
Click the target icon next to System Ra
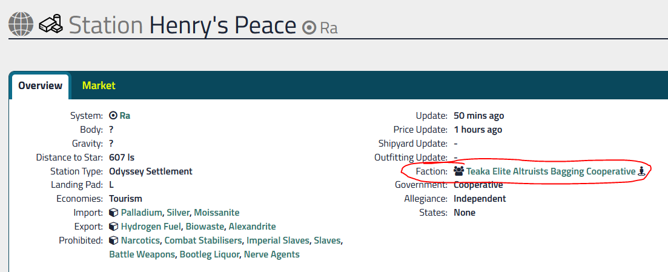click(113, 116)
